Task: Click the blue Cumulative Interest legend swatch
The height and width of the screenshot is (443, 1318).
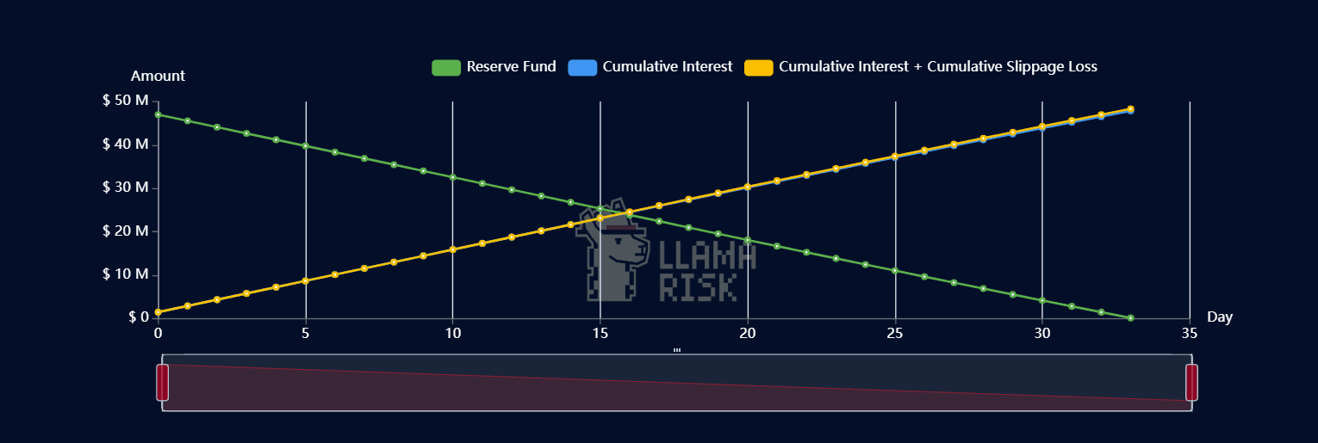Action: (x=582, y=67)
